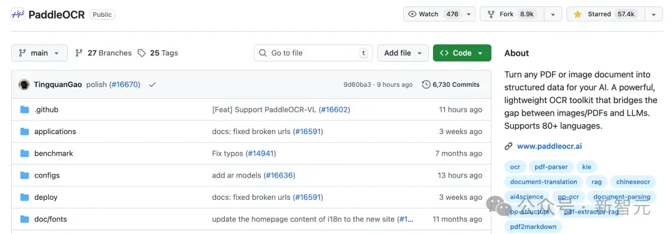View the 6,730 Commits history
Image resolution: width=672 pixels, height=234 pixels.
[451, 84]
